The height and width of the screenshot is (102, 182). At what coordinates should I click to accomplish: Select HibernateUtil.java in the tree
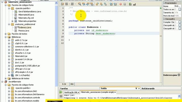(26, 15)
